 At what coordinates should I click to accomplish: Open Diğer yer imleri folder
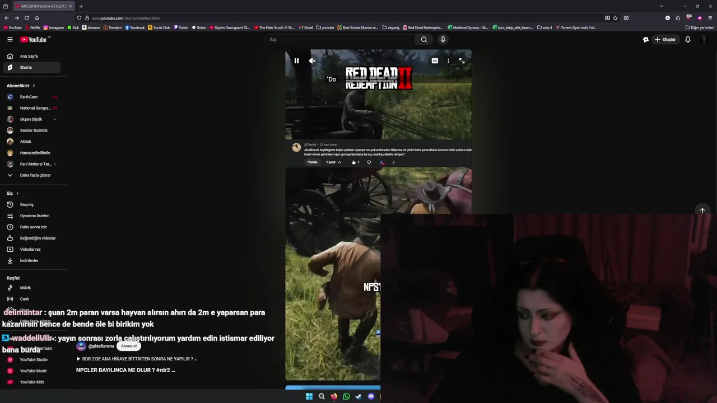(699, 27)
